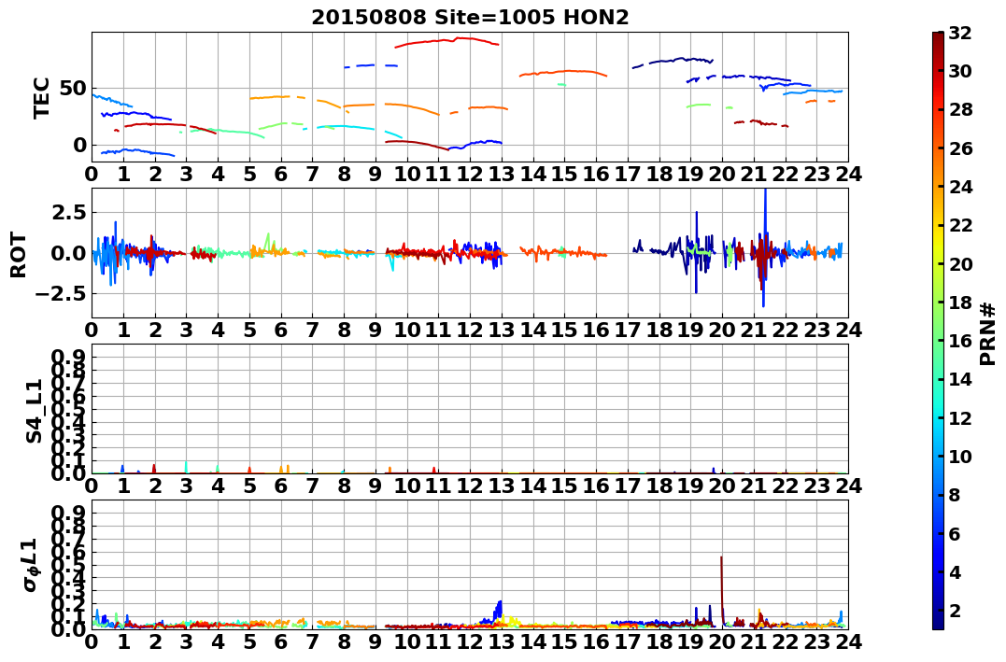The height and width of the screenshot is (662, 1006).
Task: Click the colorbar tick label 22
Action: [x=960, y=225]
